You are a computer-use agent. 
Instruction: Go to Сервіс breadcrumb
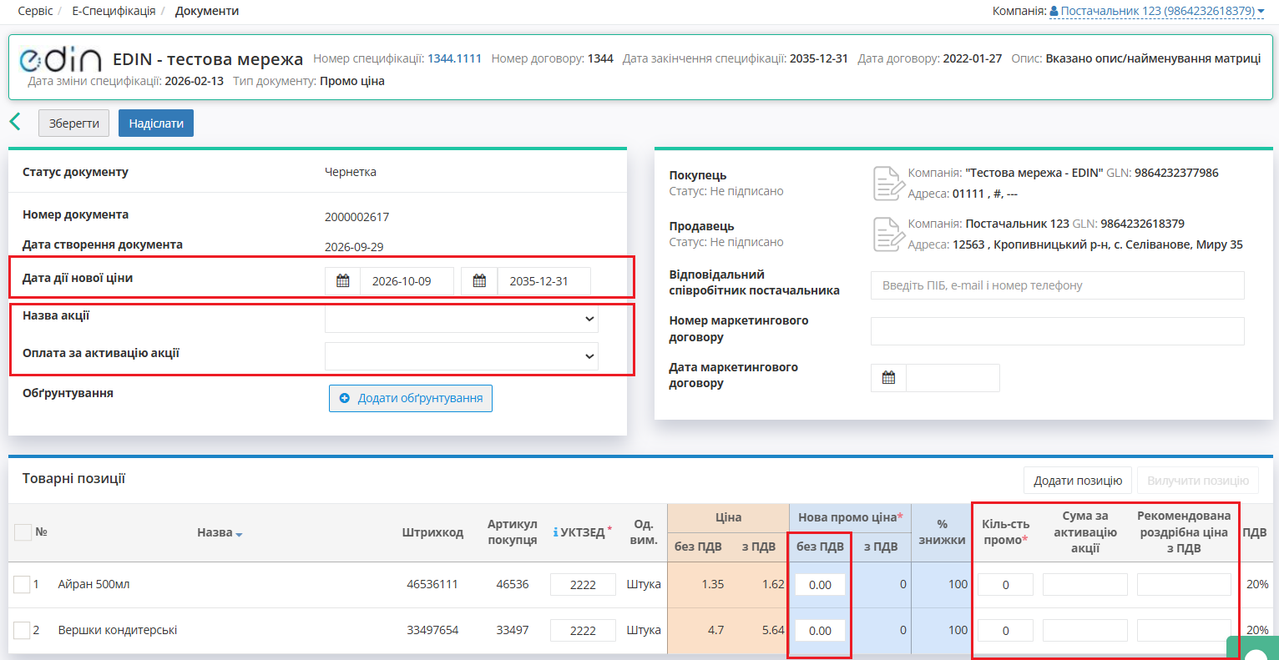(35, 11)
